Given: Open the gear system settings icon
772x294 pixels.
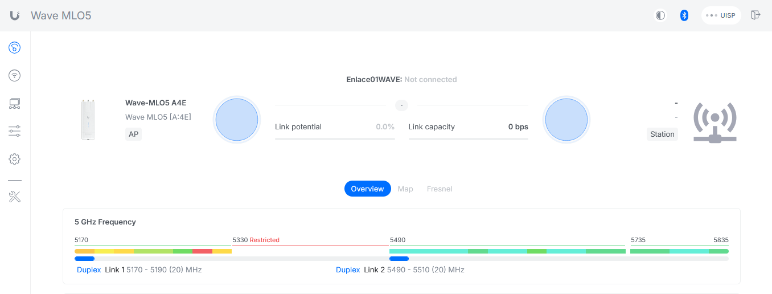Looking at the screenshot, I should [x=15, y=159].
